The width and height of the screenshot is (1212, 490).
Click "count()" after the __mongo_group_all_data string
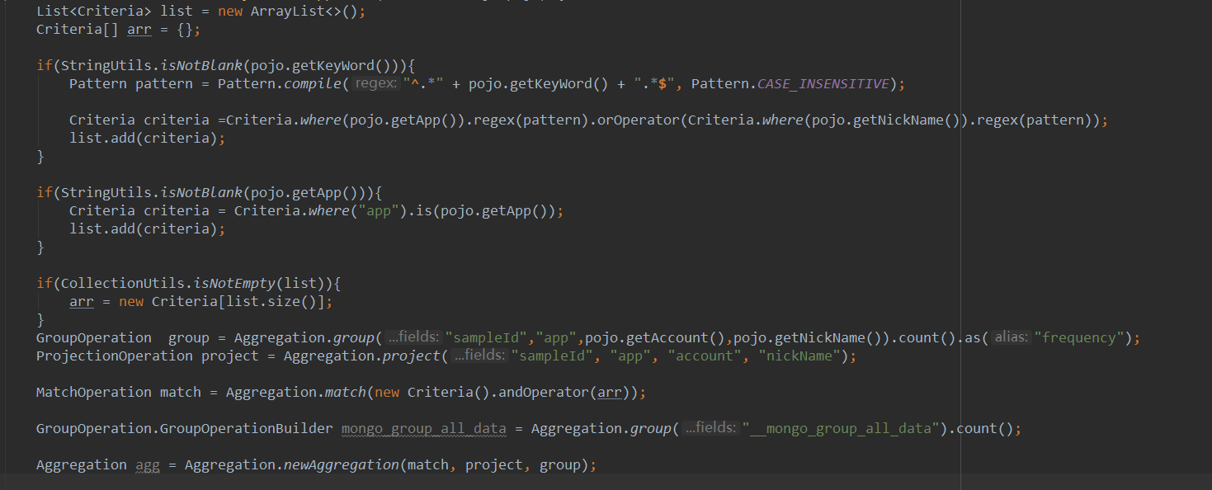(x=985, y=428)
